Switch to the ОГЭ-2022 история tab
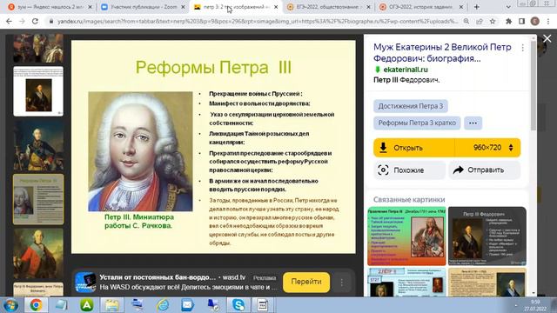 tap(421, 7)
